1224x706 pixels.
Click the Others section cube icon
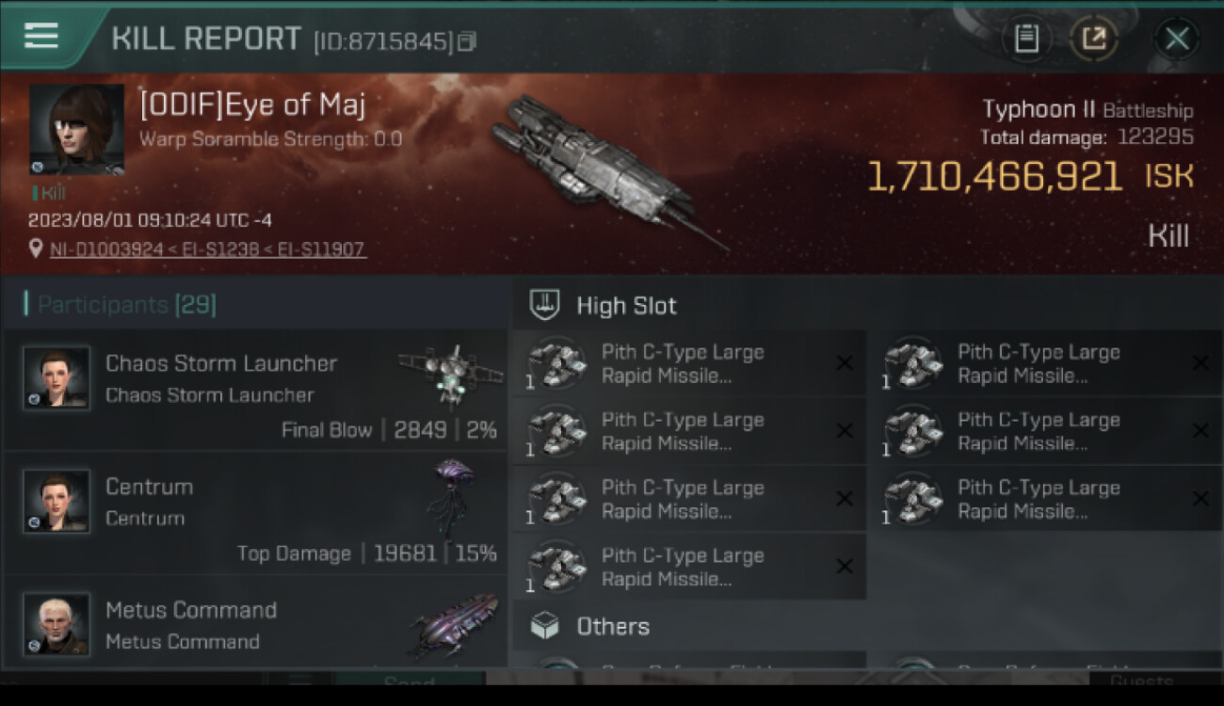coord(545,626)
